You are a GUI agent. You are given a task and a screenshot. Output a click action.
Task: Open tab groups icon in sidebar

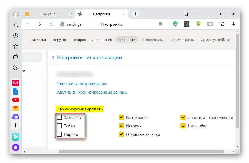[x=16, y=57]
